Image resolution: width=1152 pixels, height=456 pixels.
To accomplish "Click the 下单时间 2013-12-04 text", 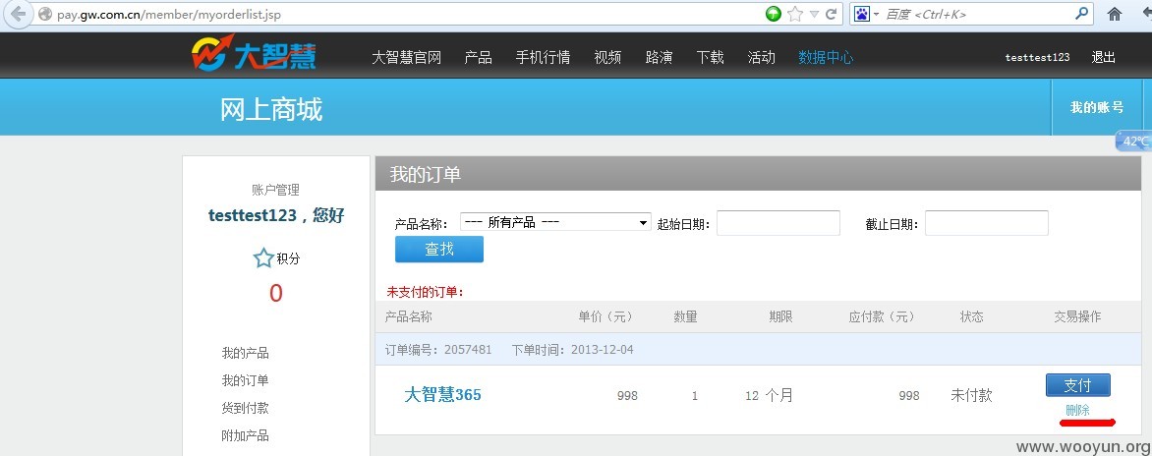I will coord(572,350).
